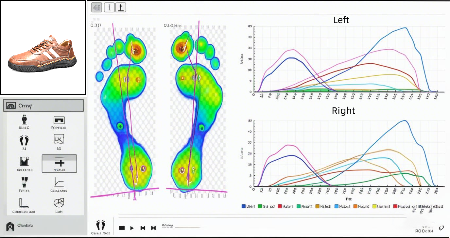Open the curve graph icon in sidebar

(59, 182)
